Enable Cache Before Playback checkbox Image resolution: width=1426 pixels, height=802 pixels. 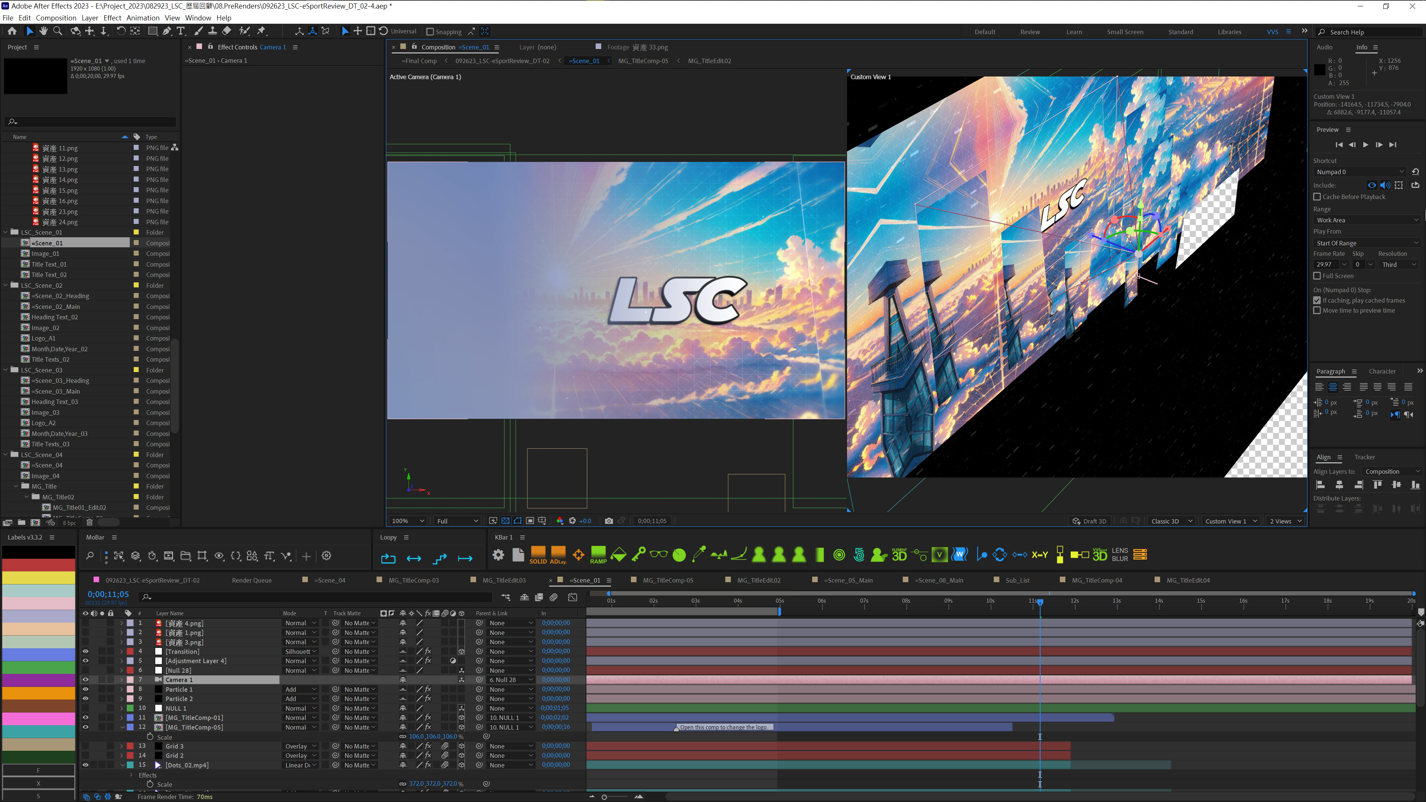coord(1317,196)
